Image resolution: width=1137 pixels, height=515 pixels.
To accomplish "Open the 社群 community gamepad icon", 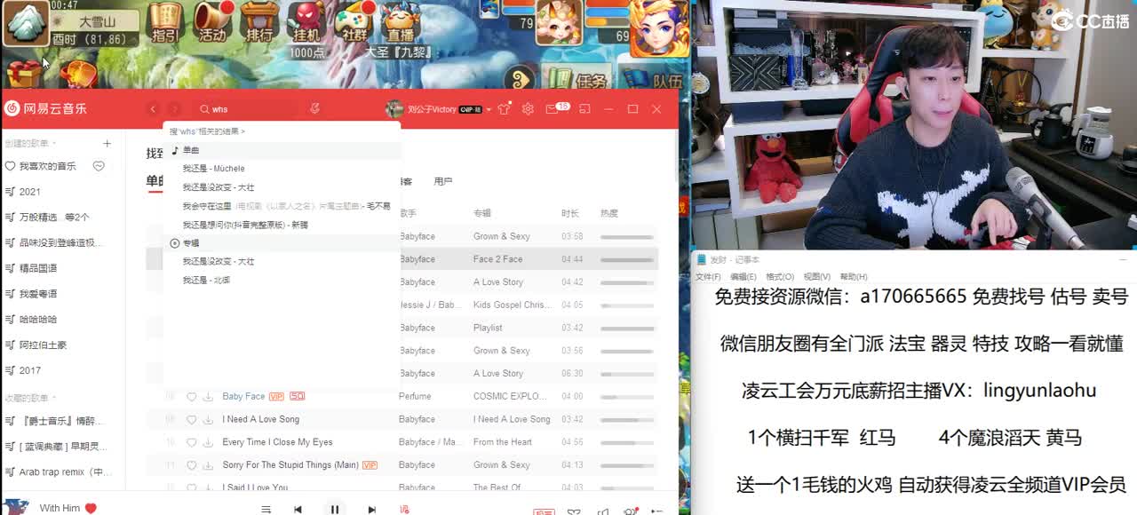I will pyautogui.click(x=354, y=22).
